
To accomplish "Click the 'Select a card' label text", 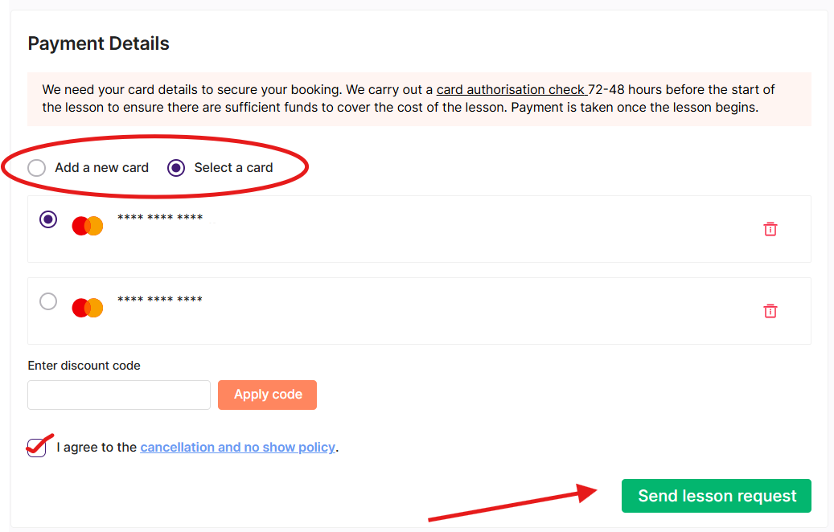I will coord(233,168).
